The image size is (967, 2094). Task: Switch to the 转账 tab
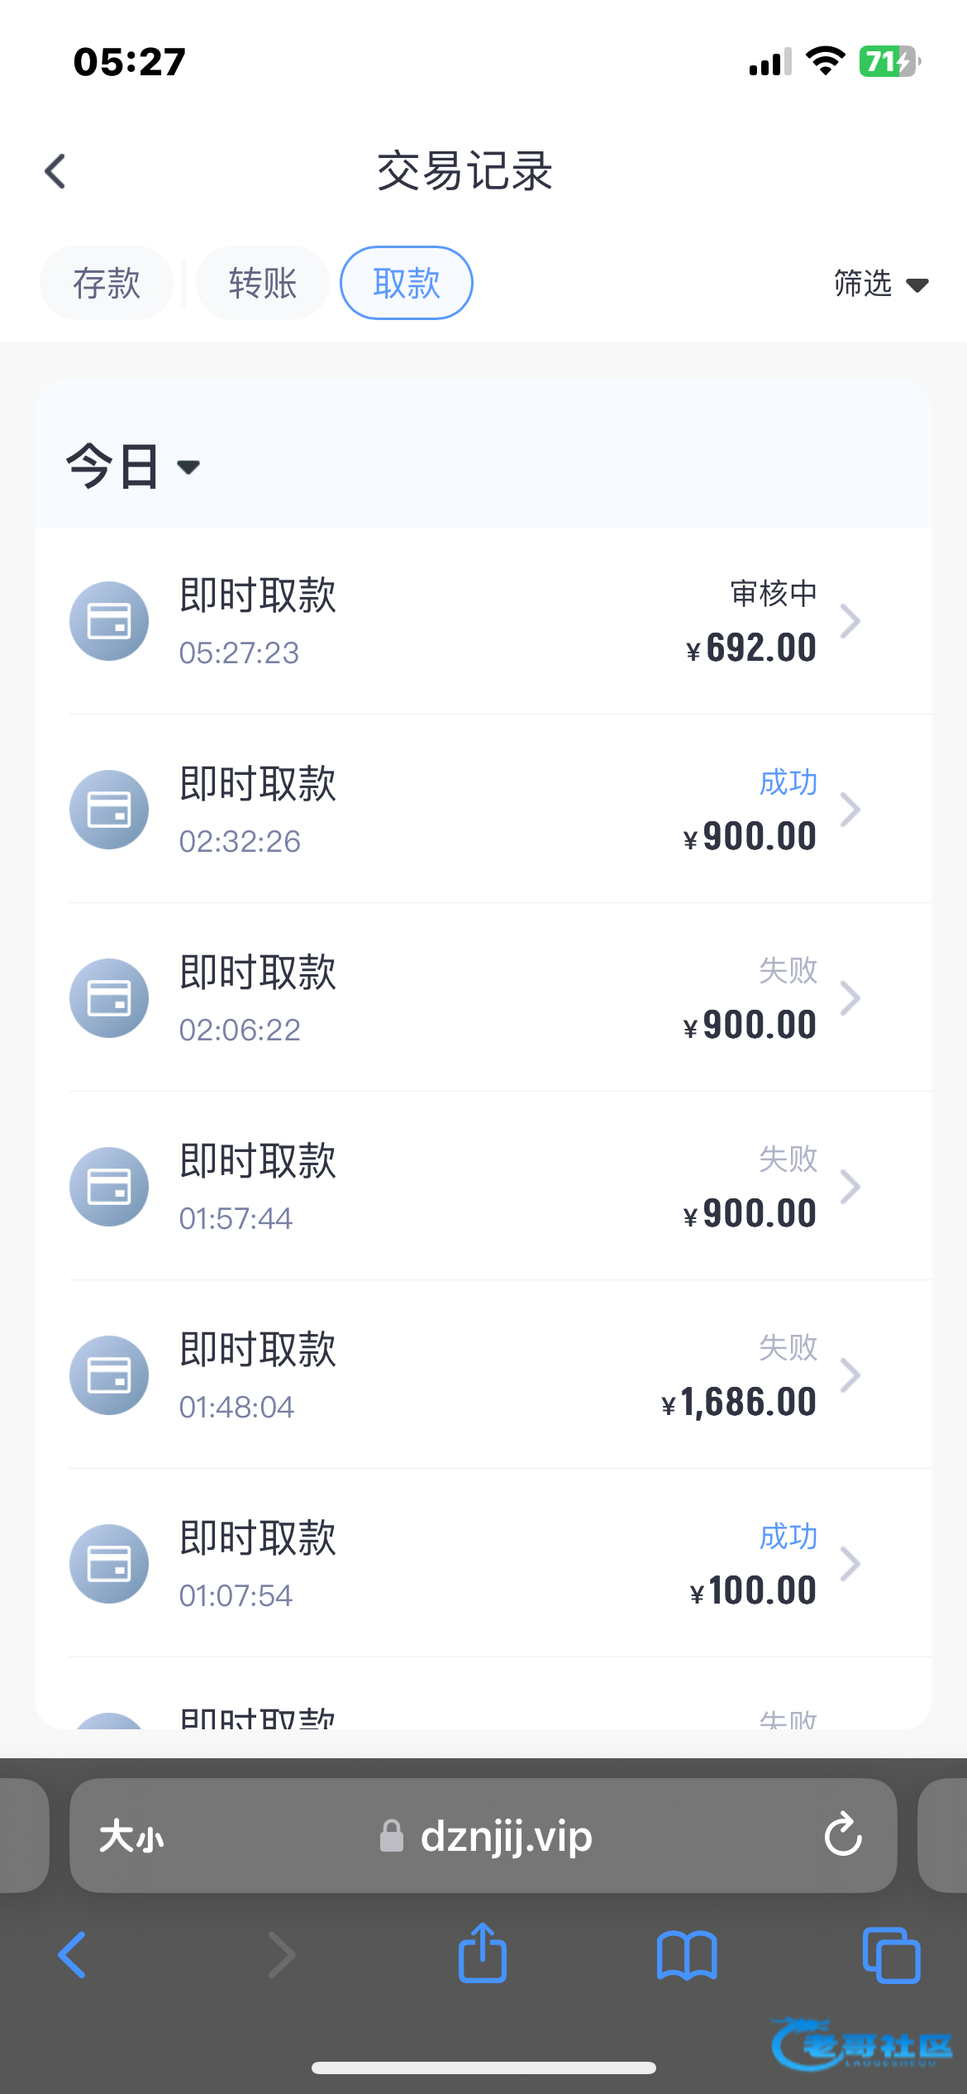coord(262,283)
